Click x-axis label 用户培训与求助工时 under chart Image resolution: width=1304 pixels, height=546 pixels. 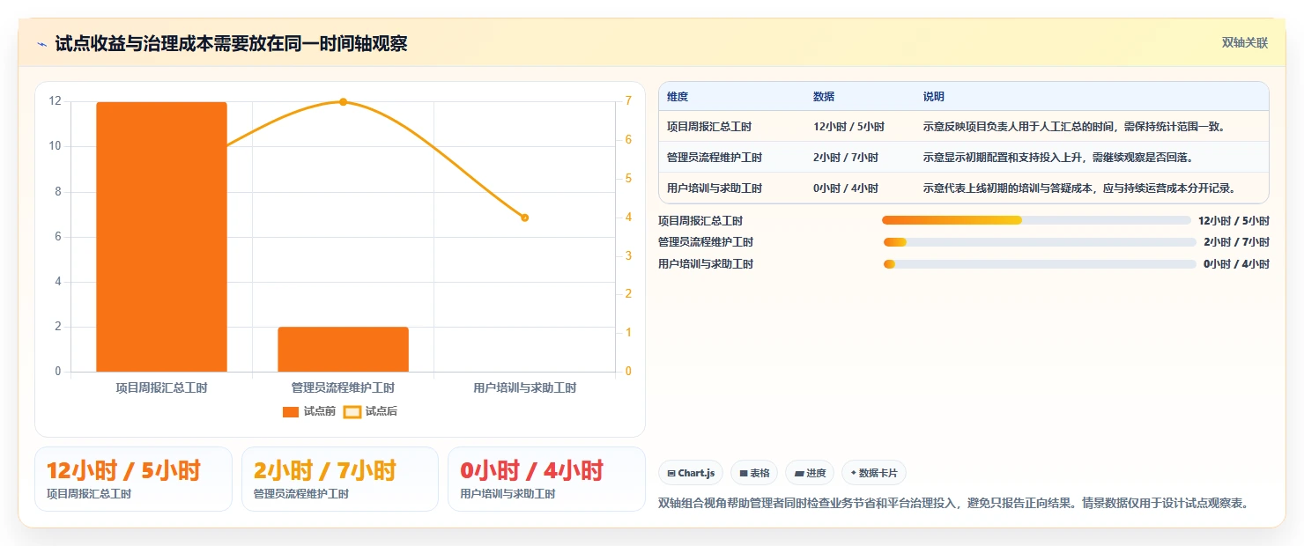[524, 387]
